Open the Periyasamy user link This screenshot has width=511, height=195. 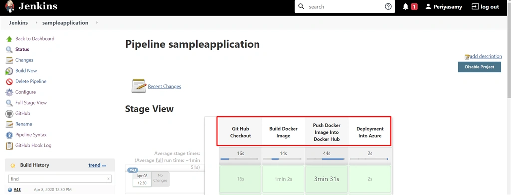pos(448,7)
